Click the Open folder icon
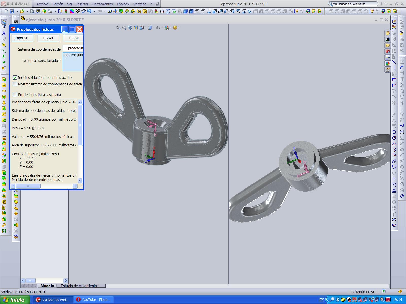This screenshot has height=304, width=406. coord(22,11)
